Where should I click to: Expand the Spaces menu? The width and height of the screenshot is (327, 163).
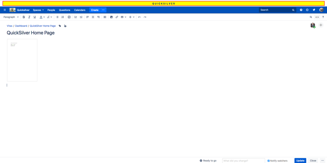click(x=38, y=10)
